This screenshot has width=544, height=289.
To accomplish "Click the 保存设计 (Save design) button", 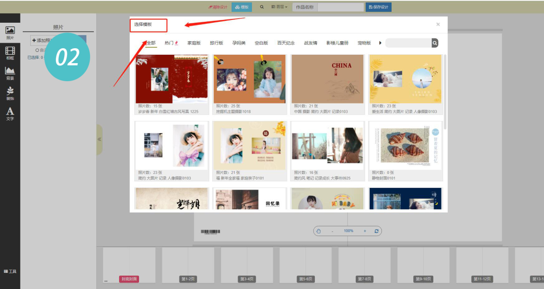I will [x=378, y=7].
